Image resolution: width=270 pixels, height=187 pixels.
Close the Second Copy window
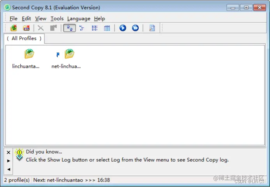[x=259, y=7]
